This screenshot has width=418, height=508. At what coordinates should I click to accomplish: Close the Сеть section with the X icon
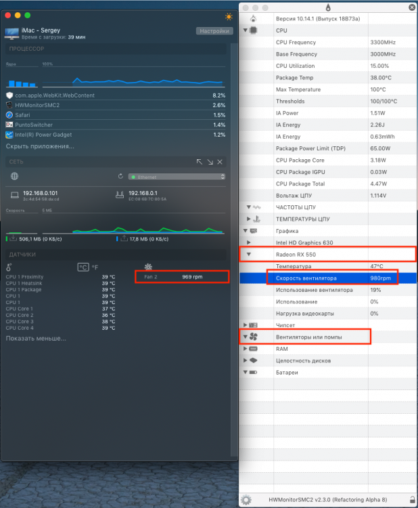tap(220, 162)
